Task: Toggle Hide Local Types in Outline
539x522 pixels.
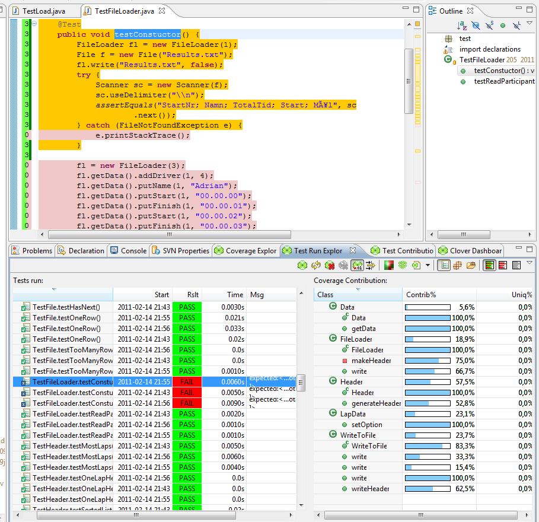Action: point(516,26)
